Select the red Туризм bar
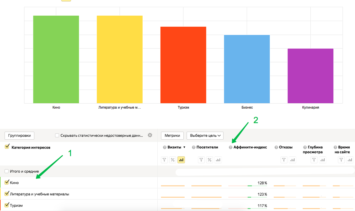The width and height of the screenshot is (355, 211). pos(183,65)
